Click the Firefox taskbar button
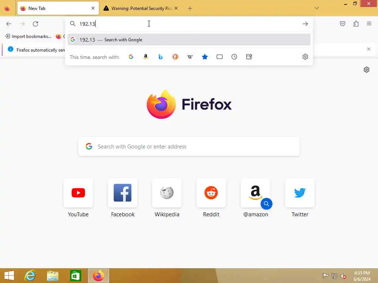Image resolution: width=378 pixels, height=283 pixels. pyautogui.click(x=99, y=276)
